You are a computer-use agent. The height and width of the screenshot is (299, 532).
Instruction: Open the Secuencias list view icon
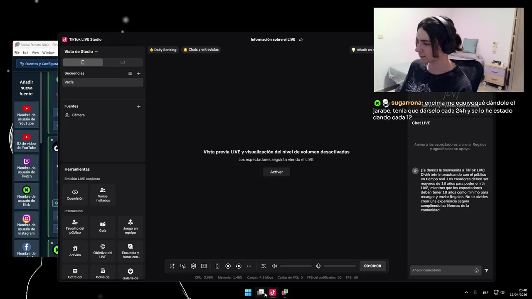[x=130, y=74]
